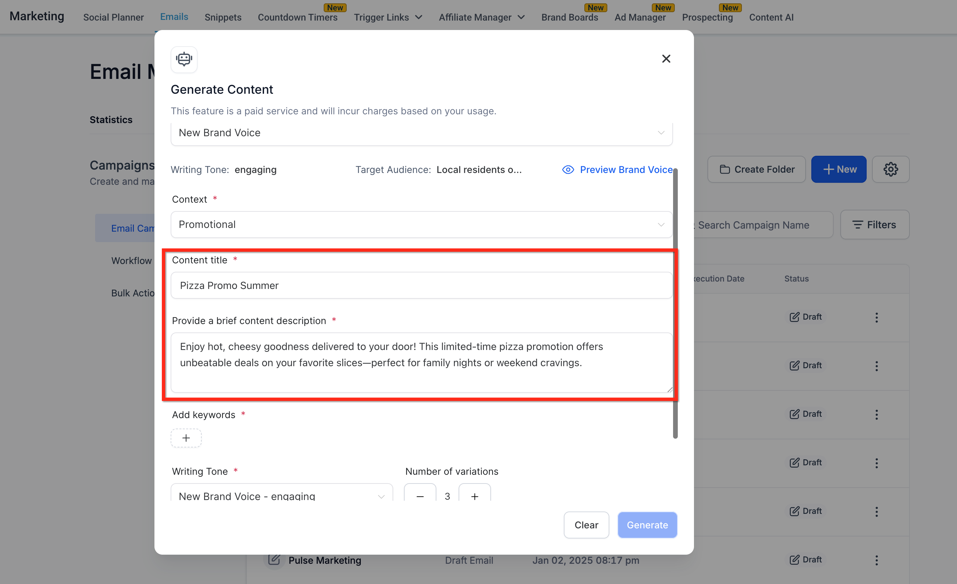
Task: Open the gear settings next to New button
Action: coord(890,169)
